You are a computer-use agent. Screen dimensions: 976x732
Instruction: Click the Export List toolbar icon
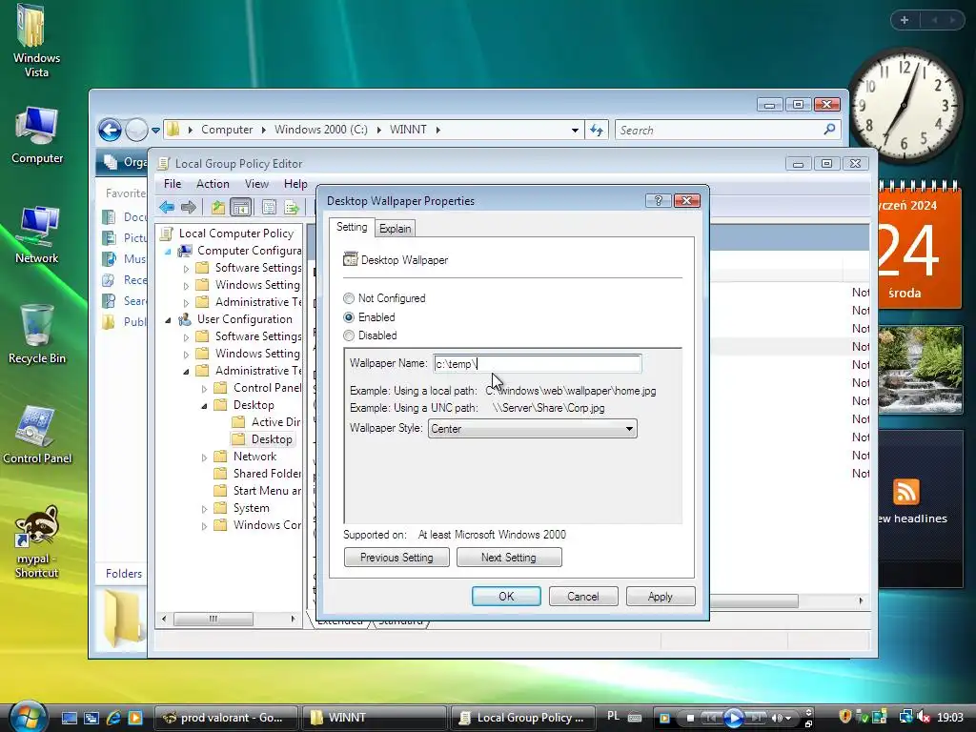tap(292, 207)
